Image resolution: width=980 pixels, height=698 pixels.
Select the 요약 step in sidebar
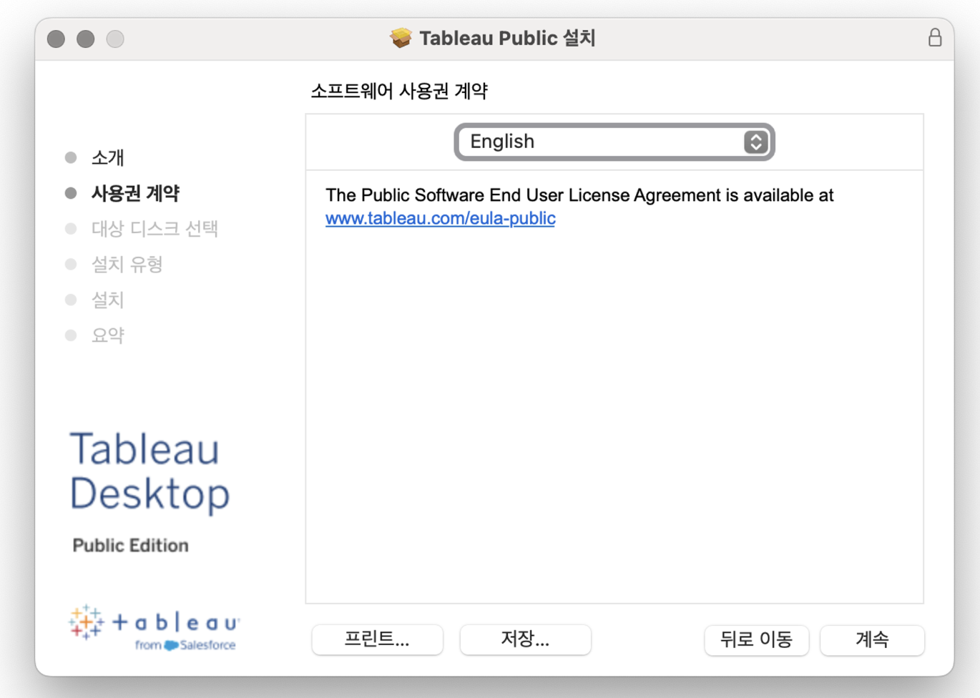(107, 335)
